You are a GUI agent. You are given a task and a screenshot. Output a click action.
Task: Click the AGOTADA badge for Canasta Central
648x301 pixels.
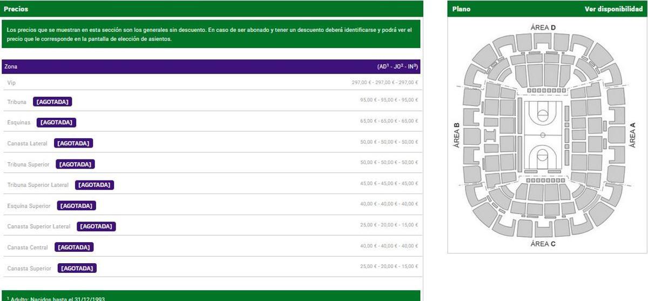pyautogui.click(x=74, y=248)
